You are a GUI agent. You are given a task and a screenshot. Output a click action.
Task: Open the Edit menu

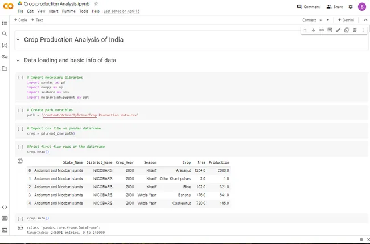click(x=30, y=11)
